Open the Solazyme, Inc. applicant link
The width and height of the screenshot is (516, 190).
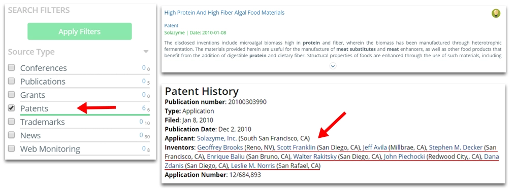[x=217, y=138]
